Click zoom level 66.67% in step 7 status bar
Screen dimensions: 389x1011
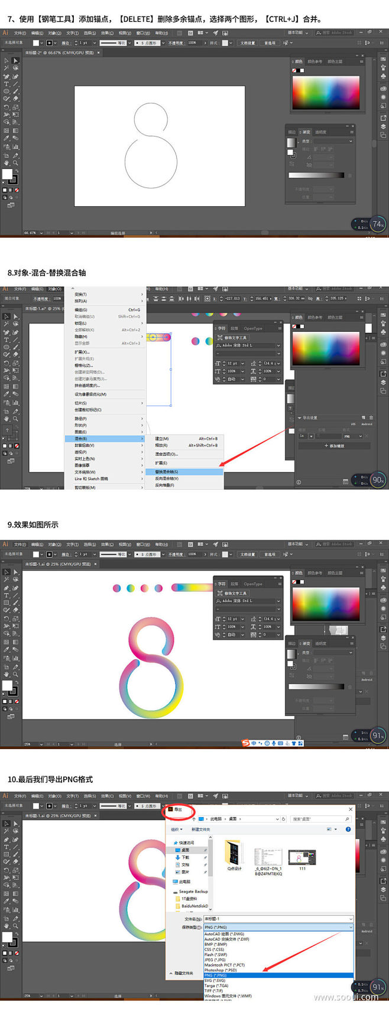[x=30, y=233]
